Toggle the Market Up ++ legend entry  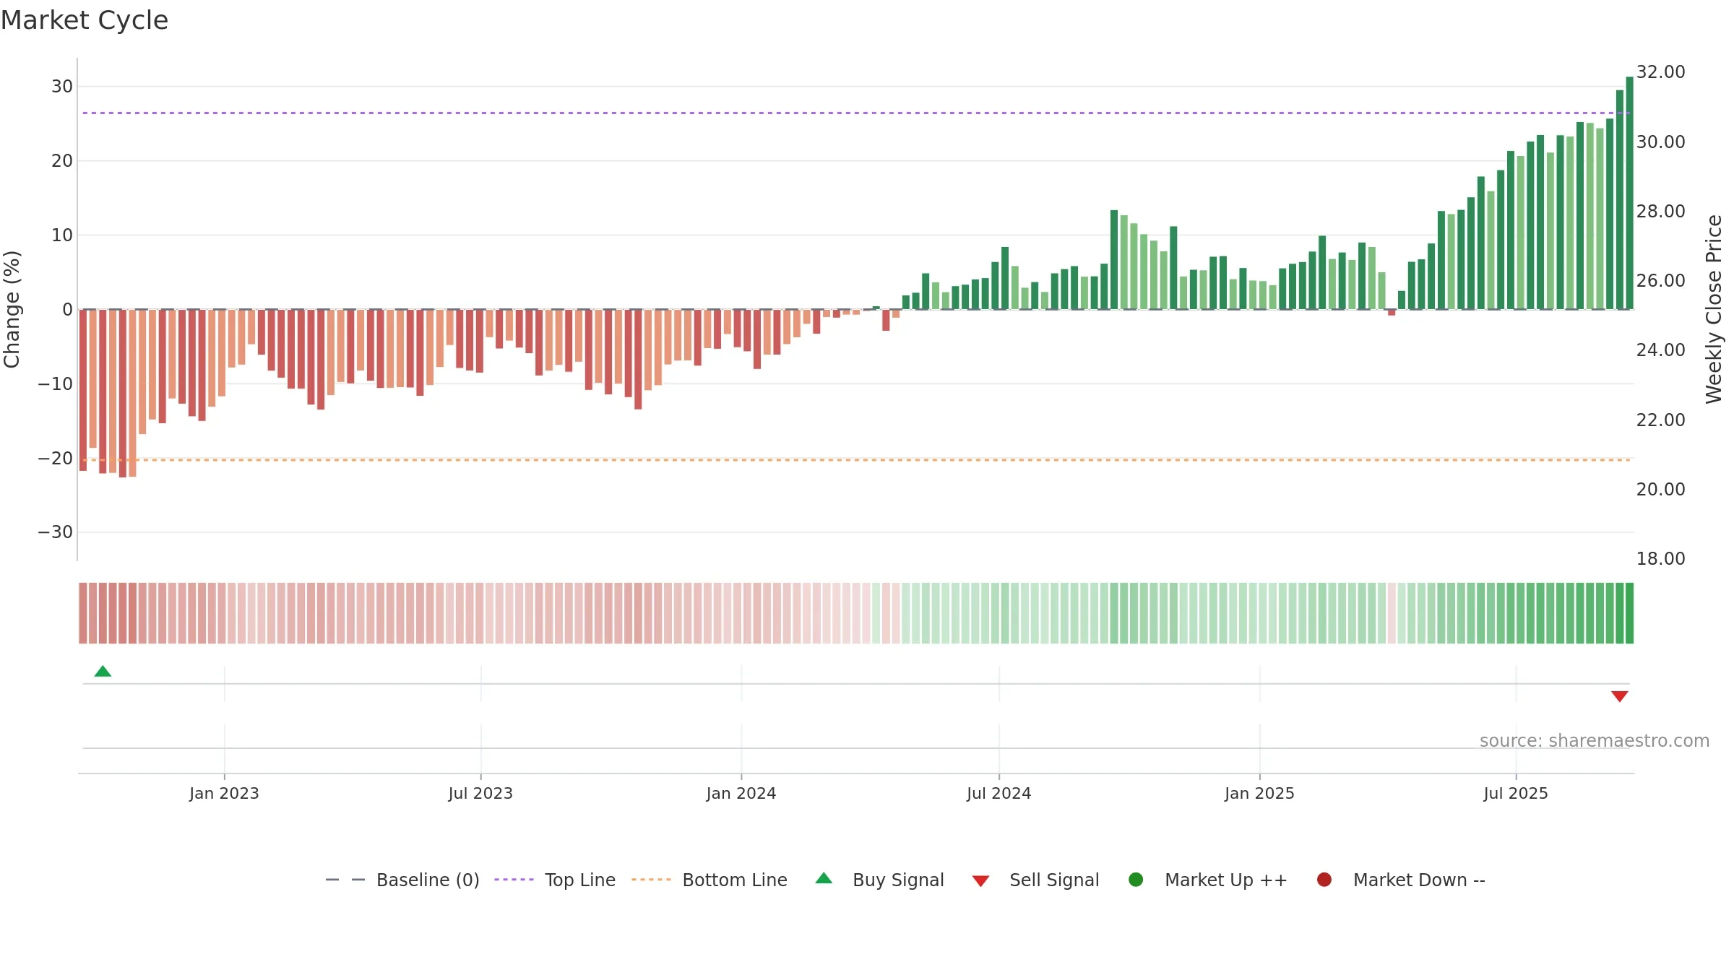[1207, 880]
